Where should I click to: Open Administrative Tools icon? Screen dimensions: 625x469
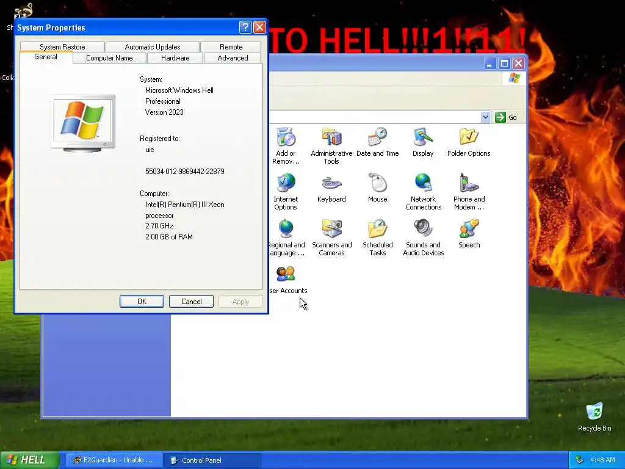click(331, 137)
